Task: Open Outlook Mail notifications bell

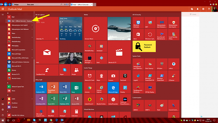Action: point(198,9)
